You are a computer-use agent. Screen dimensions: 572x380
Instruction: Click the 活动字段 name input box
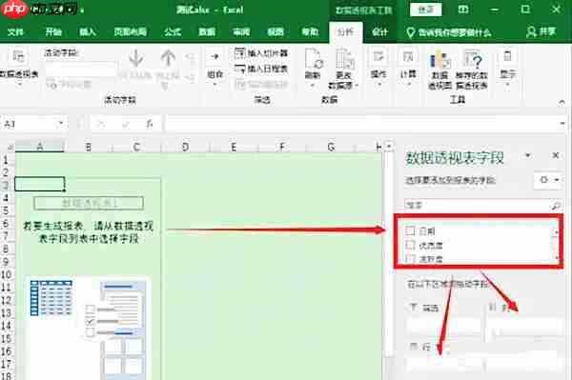point(81,69)
